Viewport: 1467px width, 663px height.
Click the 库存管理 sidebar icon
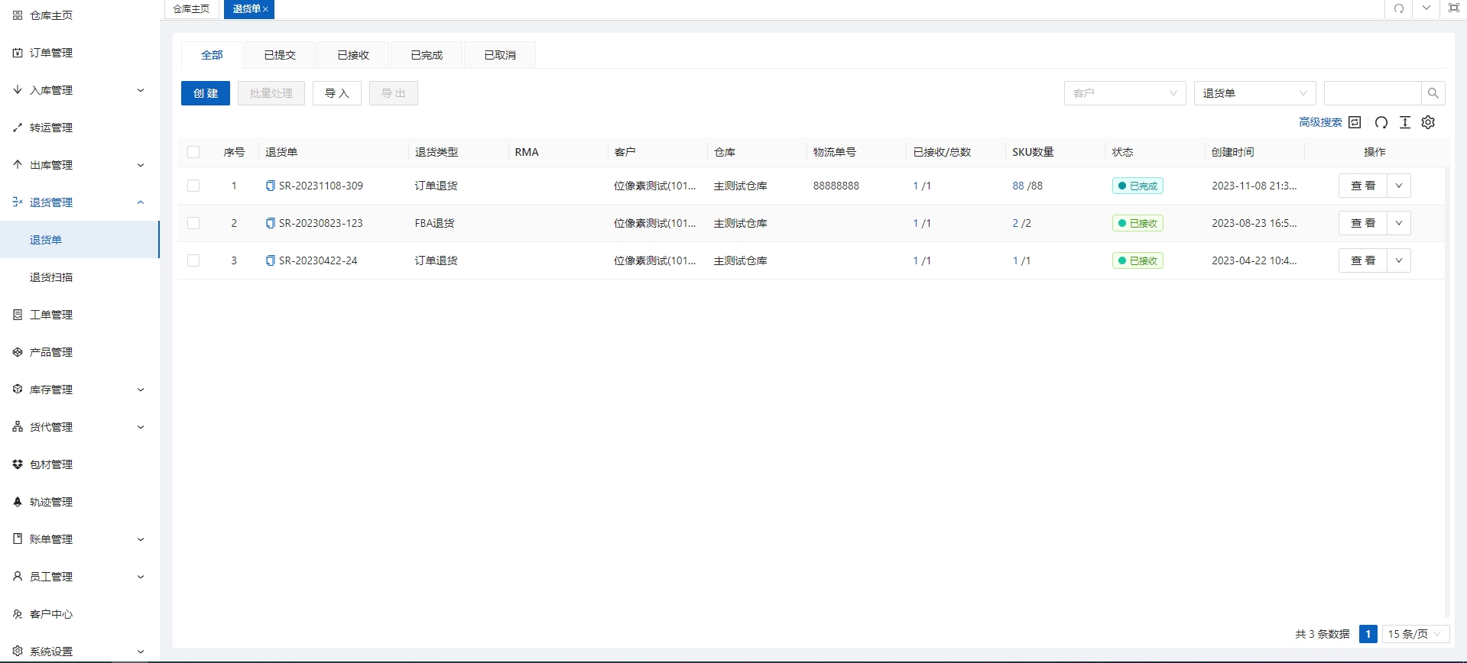pyautogui.click(x=18, y=390)
